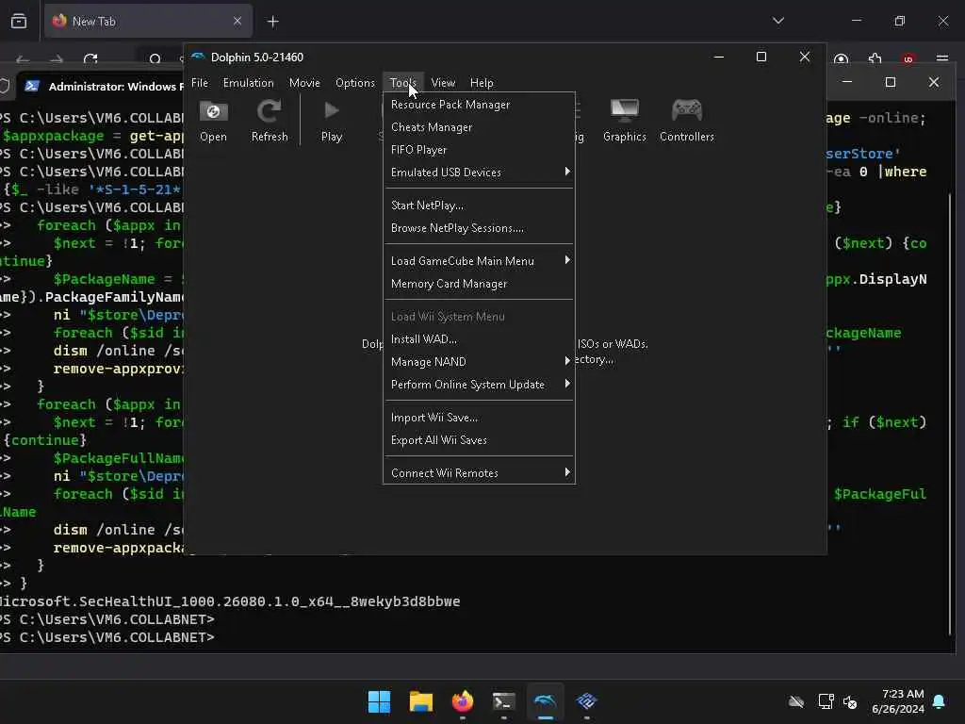Select Install WAD... entry
This screenshot has width=965, height=724.
479,339
